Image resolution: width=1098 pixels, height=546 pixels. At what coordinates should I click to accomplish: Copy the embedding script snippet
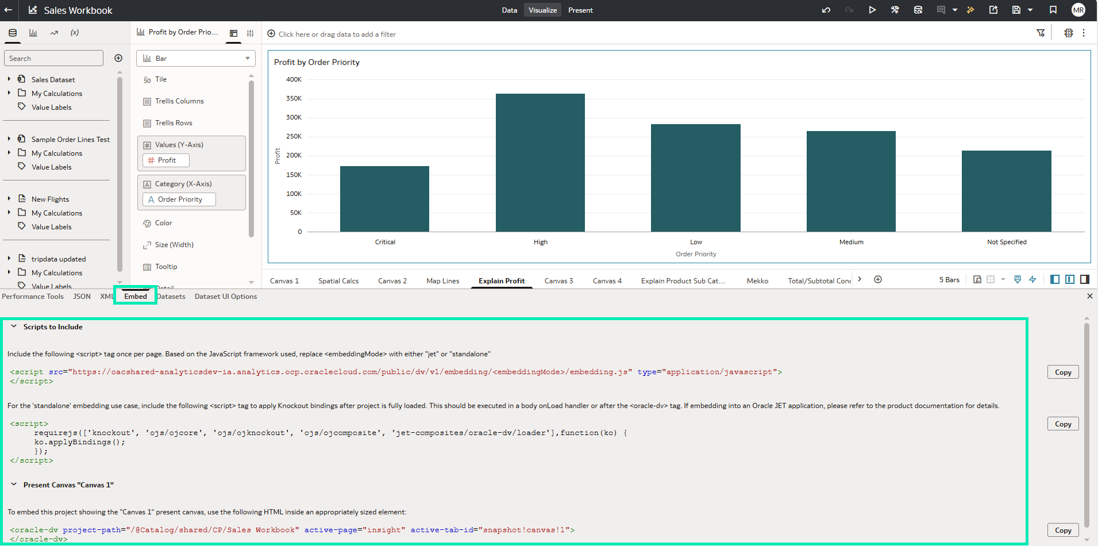tap(1062, 372)
